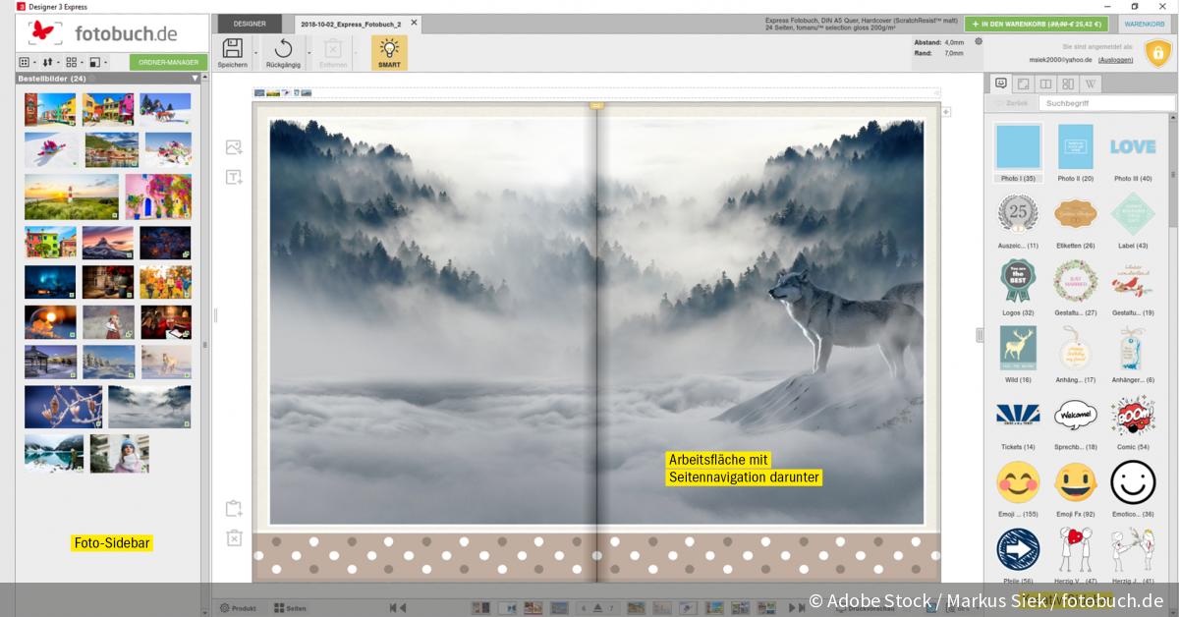The width and height of the screenshot is (1179, 617).
Task: Open the Seiten overview in the bottom bar
Action: click(x=290, y=608)
